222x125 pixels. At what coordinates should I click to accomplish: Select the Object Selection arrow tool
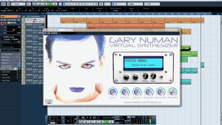[x=64, y=4]
